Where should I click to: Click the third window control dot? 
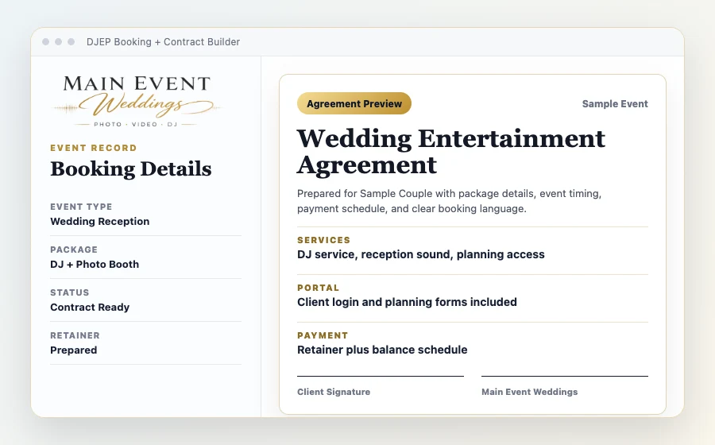pyautogui.click(x=71, y=42)
